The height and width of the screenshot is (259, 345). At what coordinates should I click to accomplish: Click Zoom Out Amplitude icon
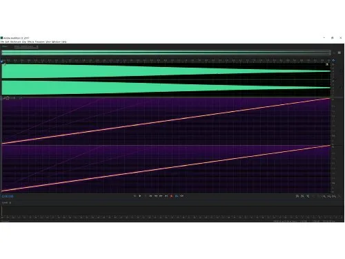click(302, 196)
